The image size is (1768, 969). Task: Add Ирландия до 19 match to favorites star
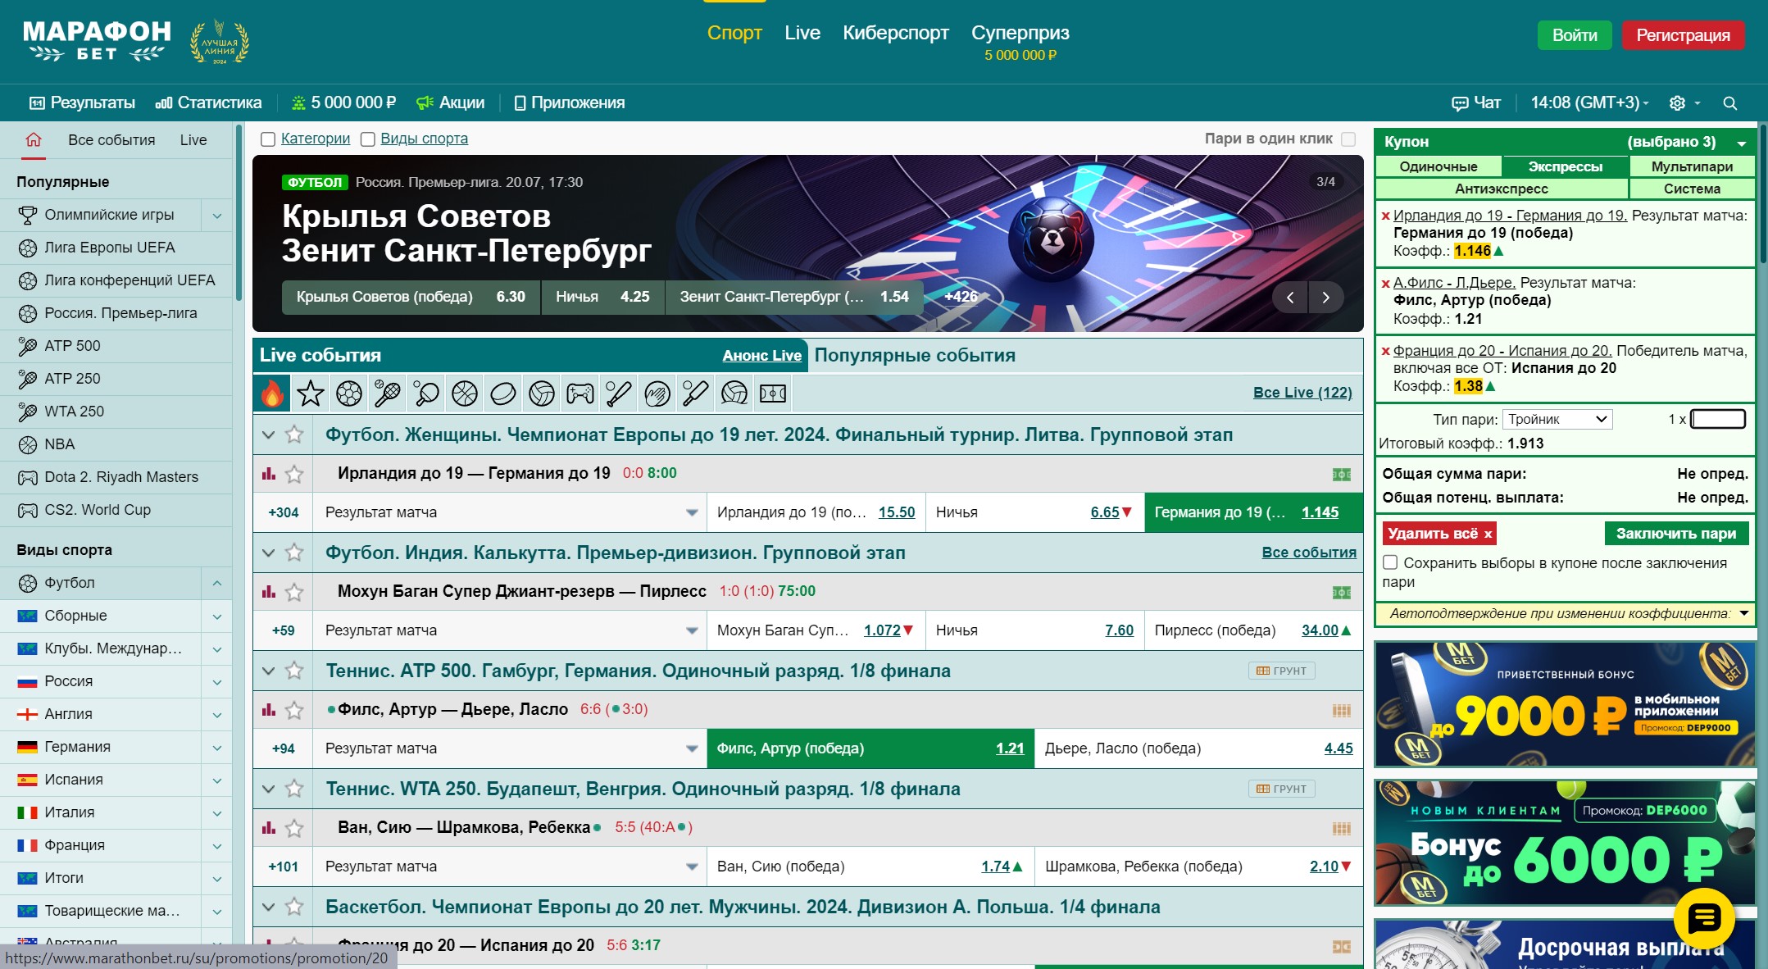coord(294,474)
